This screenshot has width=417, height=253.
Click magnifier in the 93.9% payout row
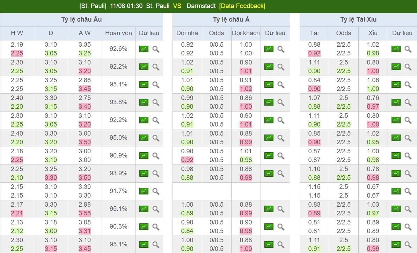pos(156,174)
